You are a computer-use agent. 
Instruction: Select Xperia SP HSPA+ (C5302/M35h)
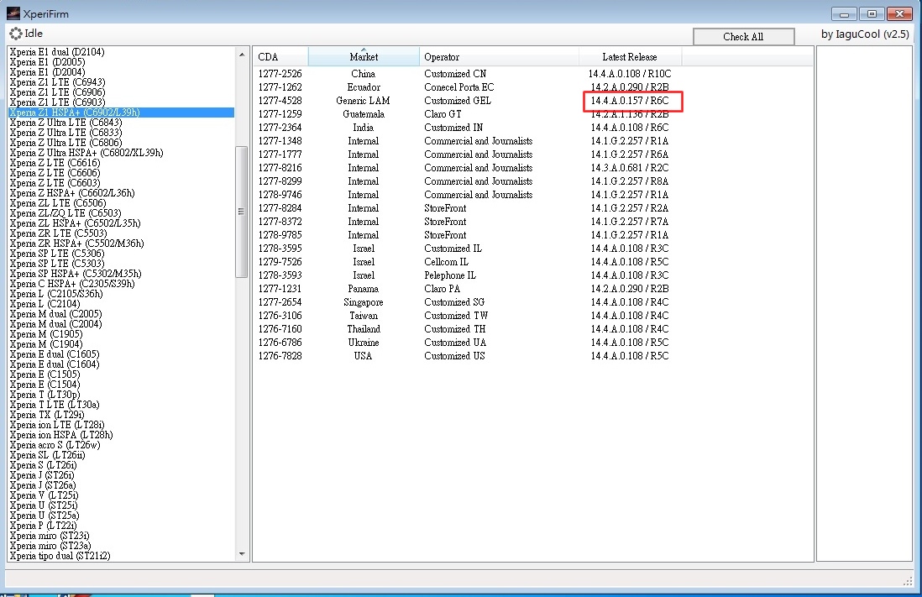coord(76,274)
